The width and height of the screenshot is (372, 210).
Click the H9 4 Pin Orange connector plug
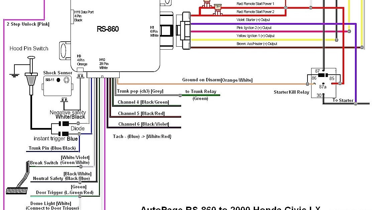pyautogui.click(x=81, y=76)
